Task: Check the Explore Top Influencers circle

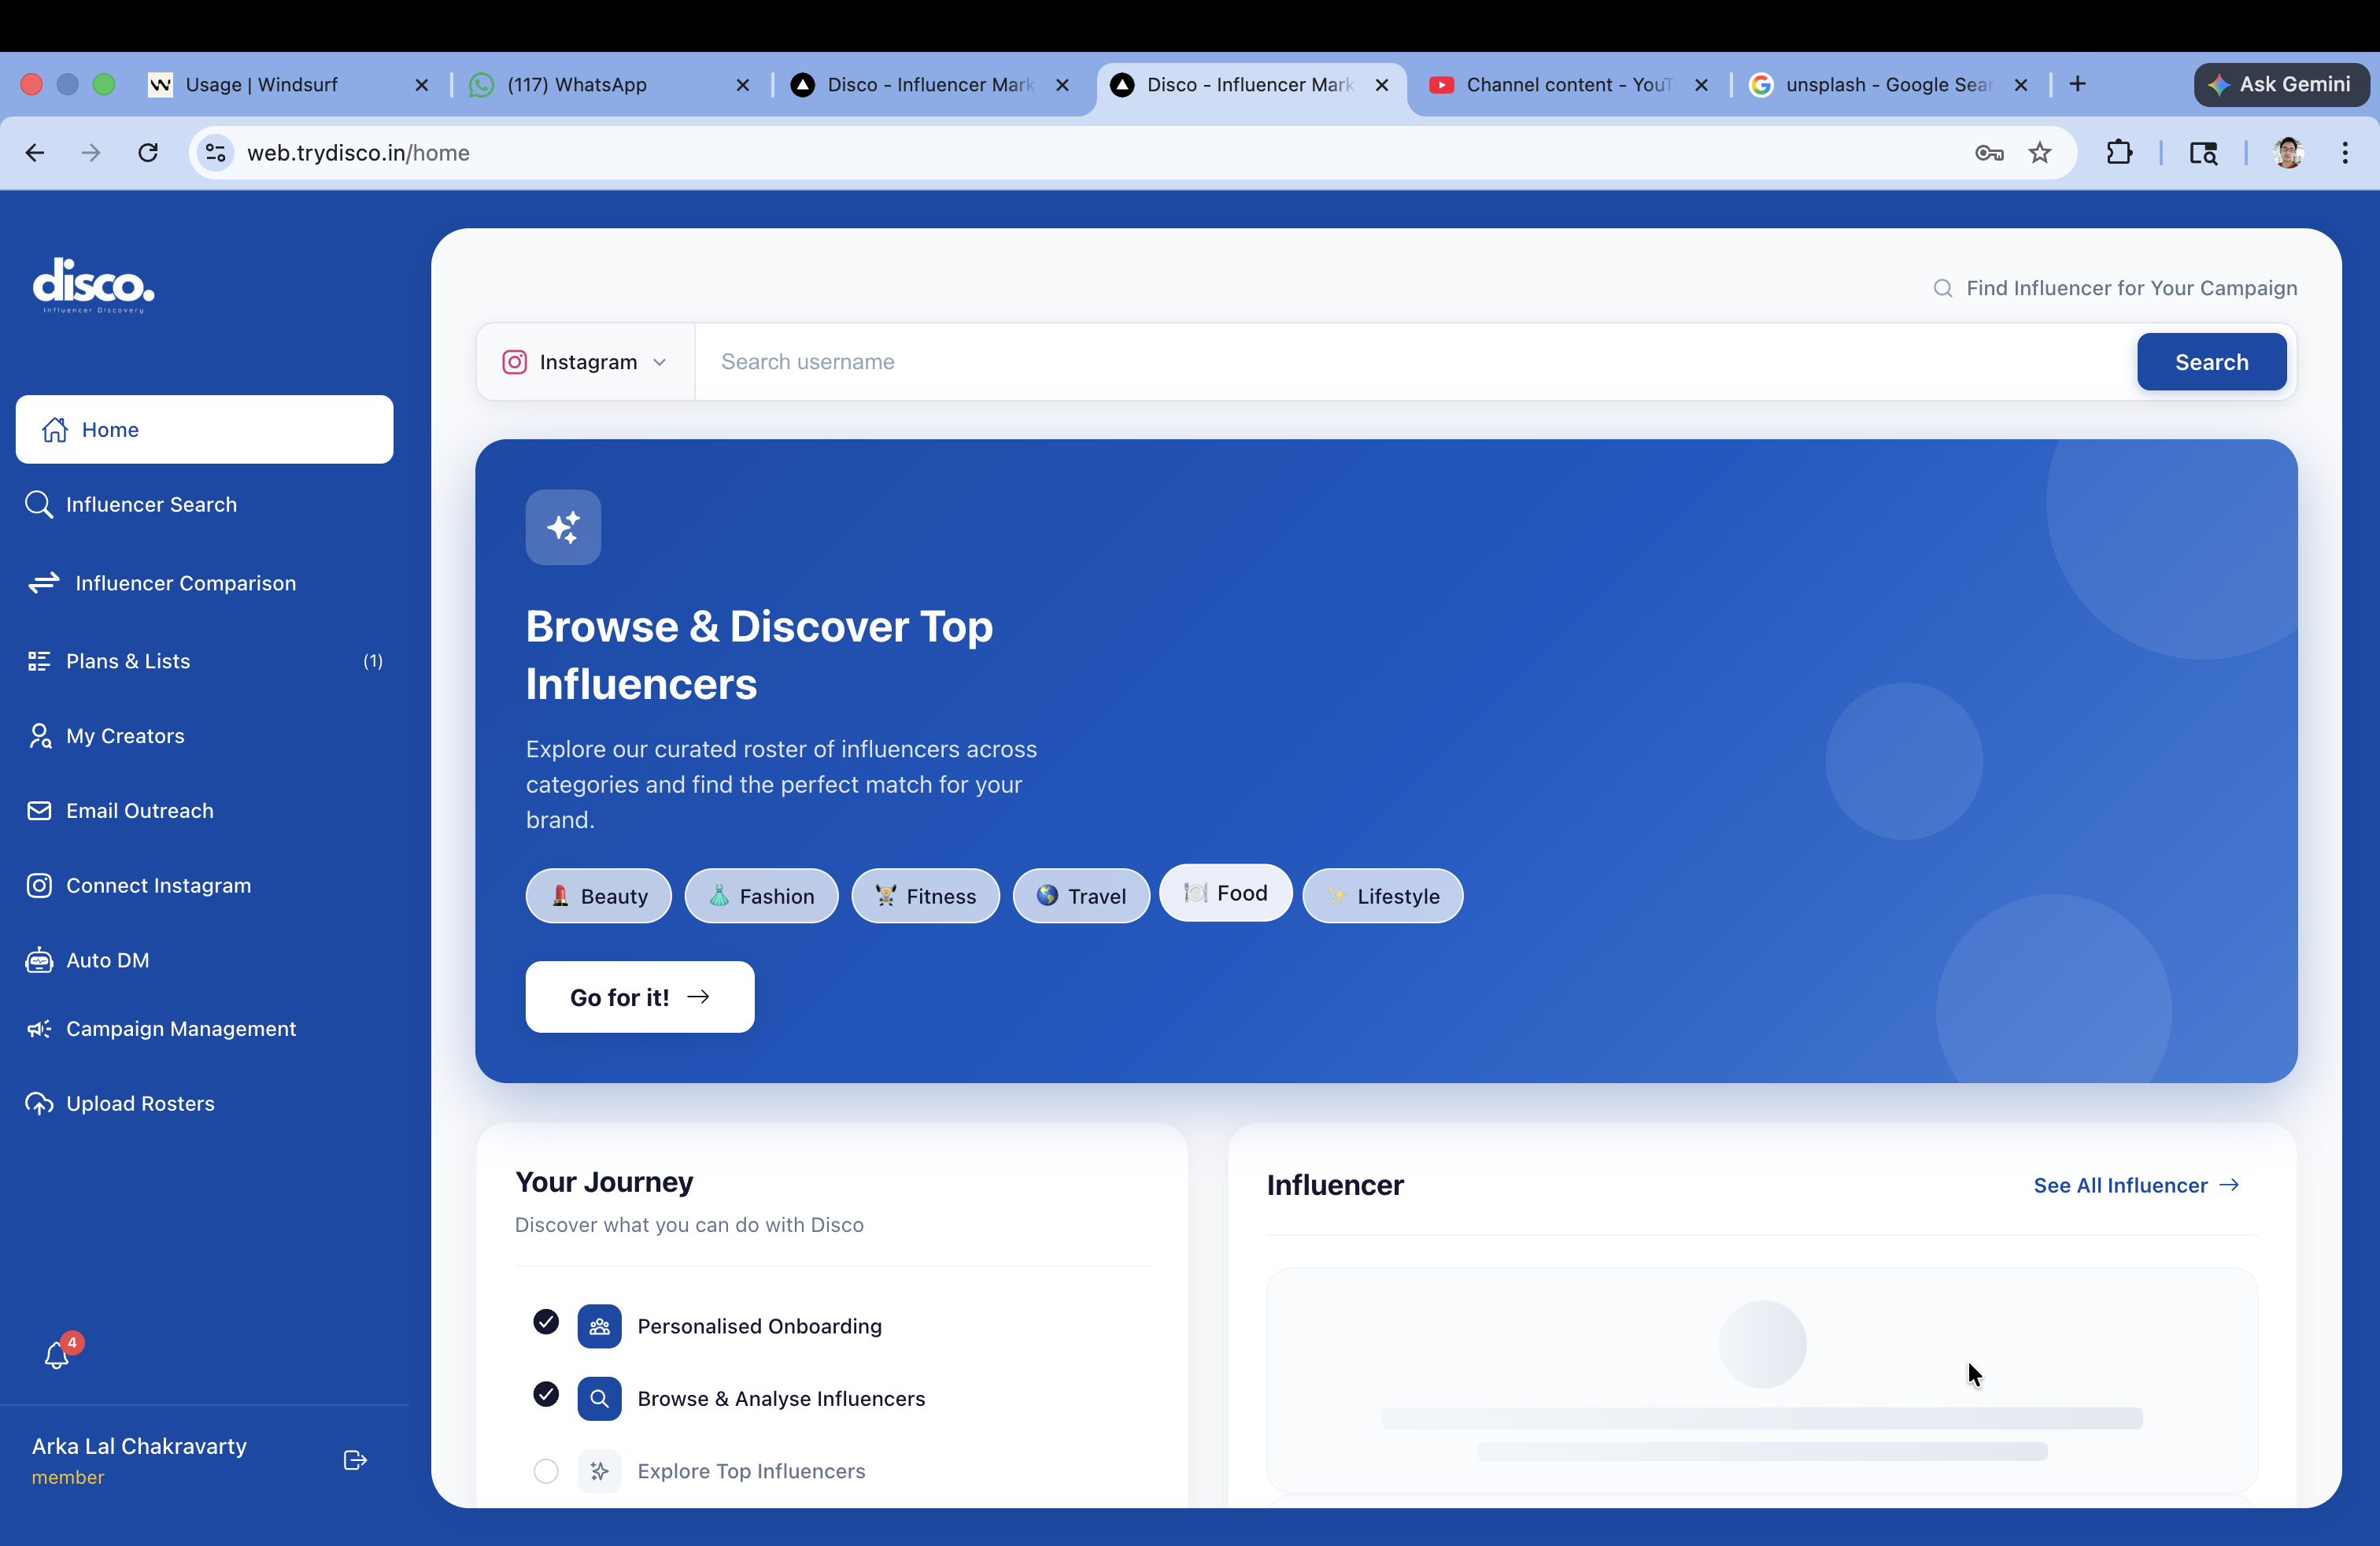Action: click(546, 1471)
